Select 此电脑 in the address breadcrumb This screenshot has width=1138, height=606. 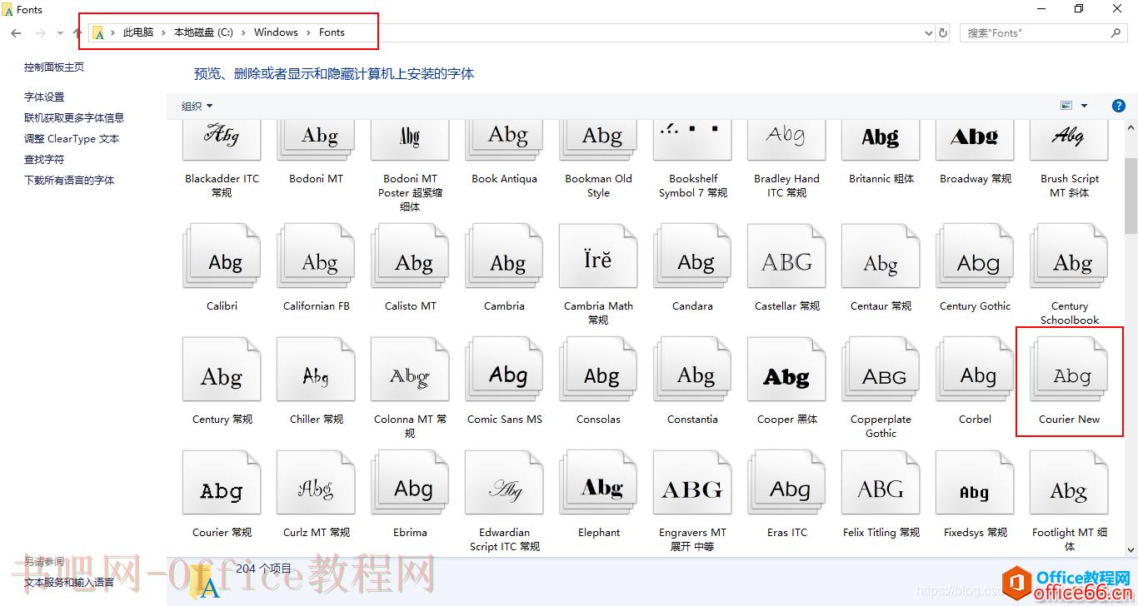click(138, 32)
